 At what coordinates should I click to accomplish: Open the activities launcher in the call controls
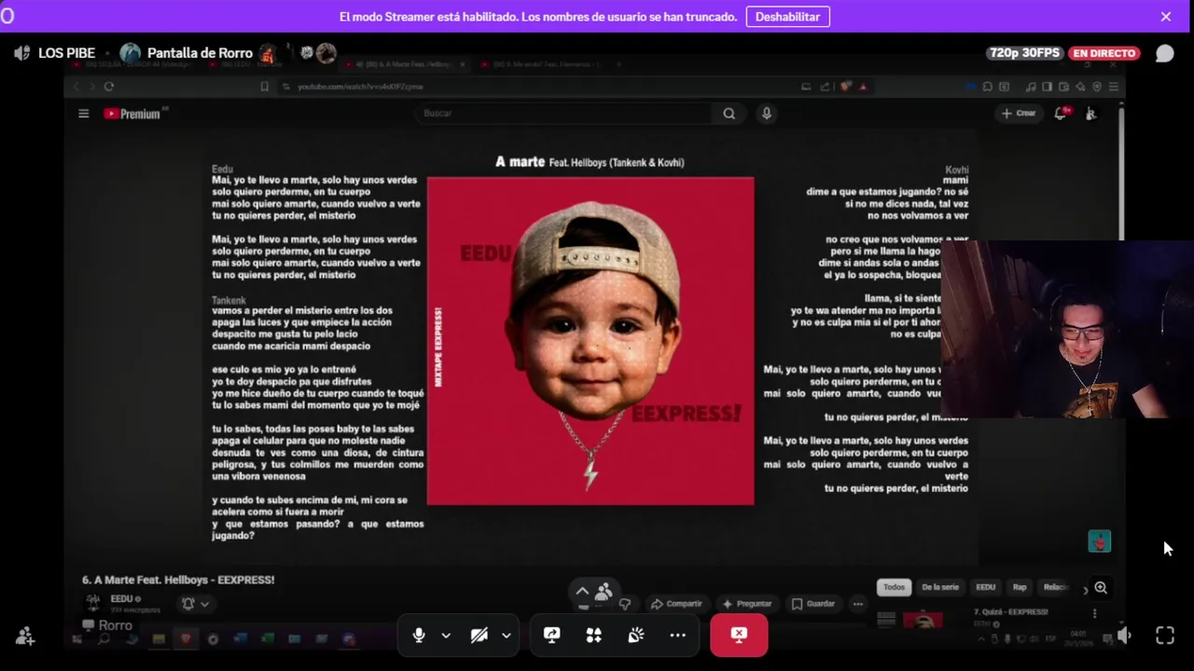(x=593, y=635)
